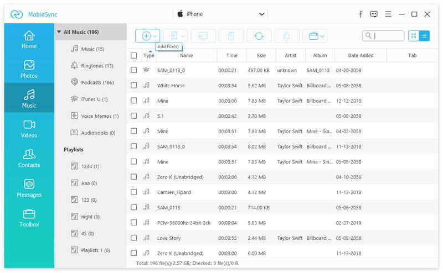This screenshot has width=443, height=273.
Task: Open Videos section in sidebar
Action: pyautogui.click(x=29, y=129)
